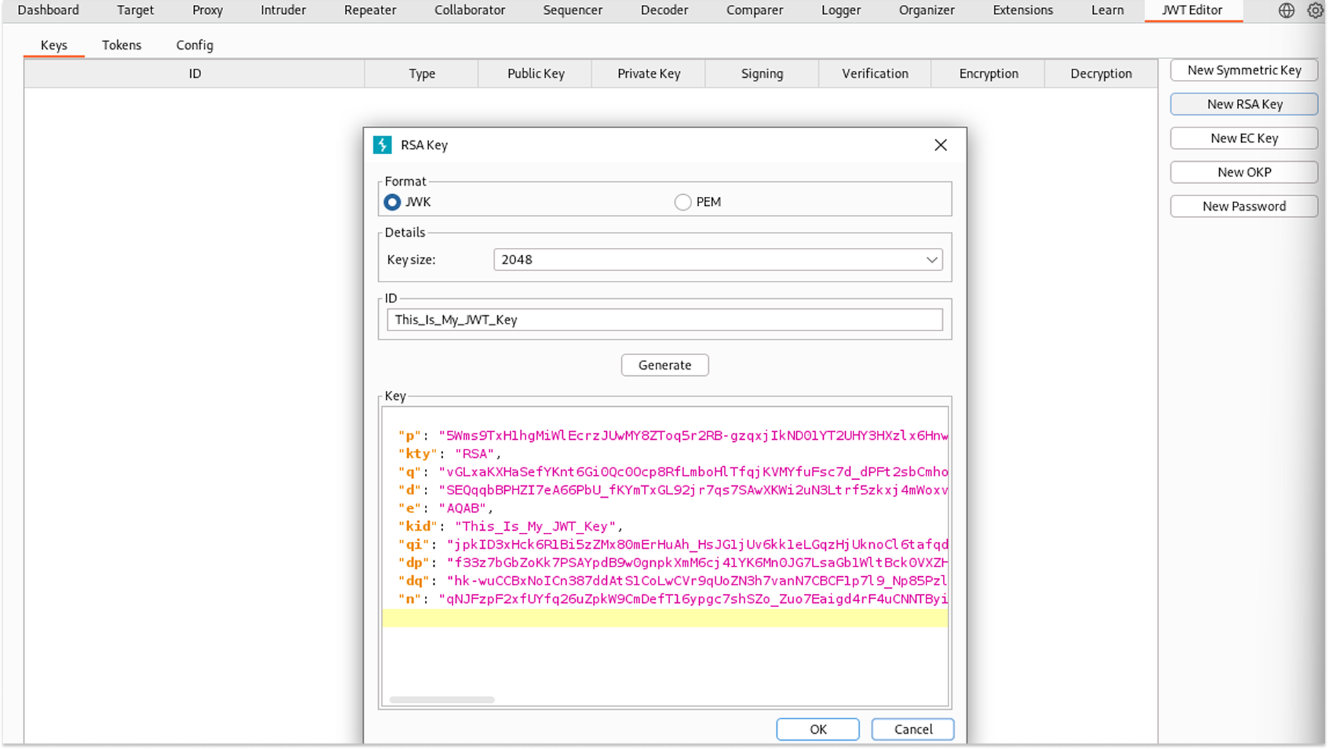Switch to the Config tab
This screenshot has width=1328, height=749.
point(194,45)
